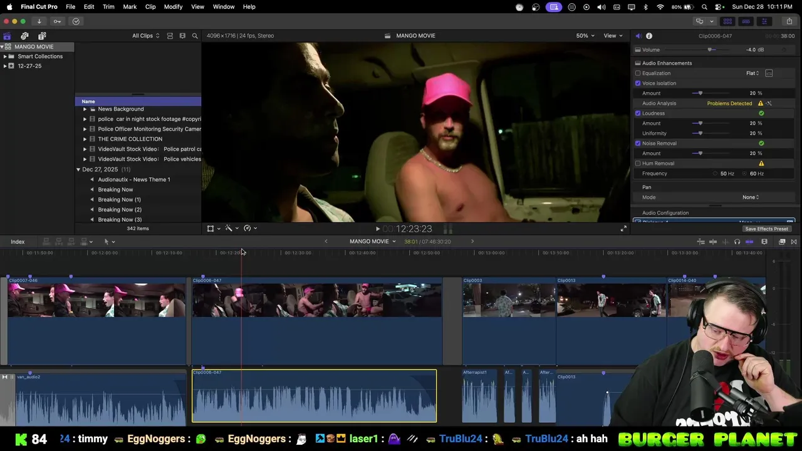Expand the News Background clip row
The height and width of the screenshot is (451, 802).
[x=85, y=109]
